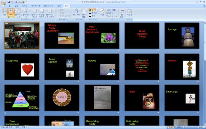Select Color mode (컬러)
The image size is (206, 129).
(92, 10)
